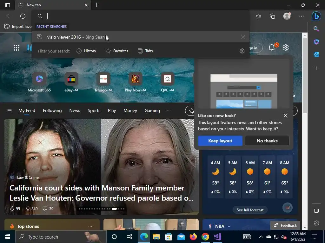The width and height of the screenshot is (325, 243).
Task: Open the tab actions menu icon
Action: click(8, 5)
